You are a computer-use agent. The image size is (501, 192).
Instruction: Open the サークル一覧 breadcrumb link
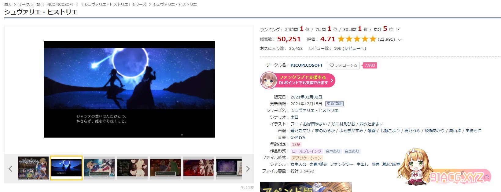29,5
